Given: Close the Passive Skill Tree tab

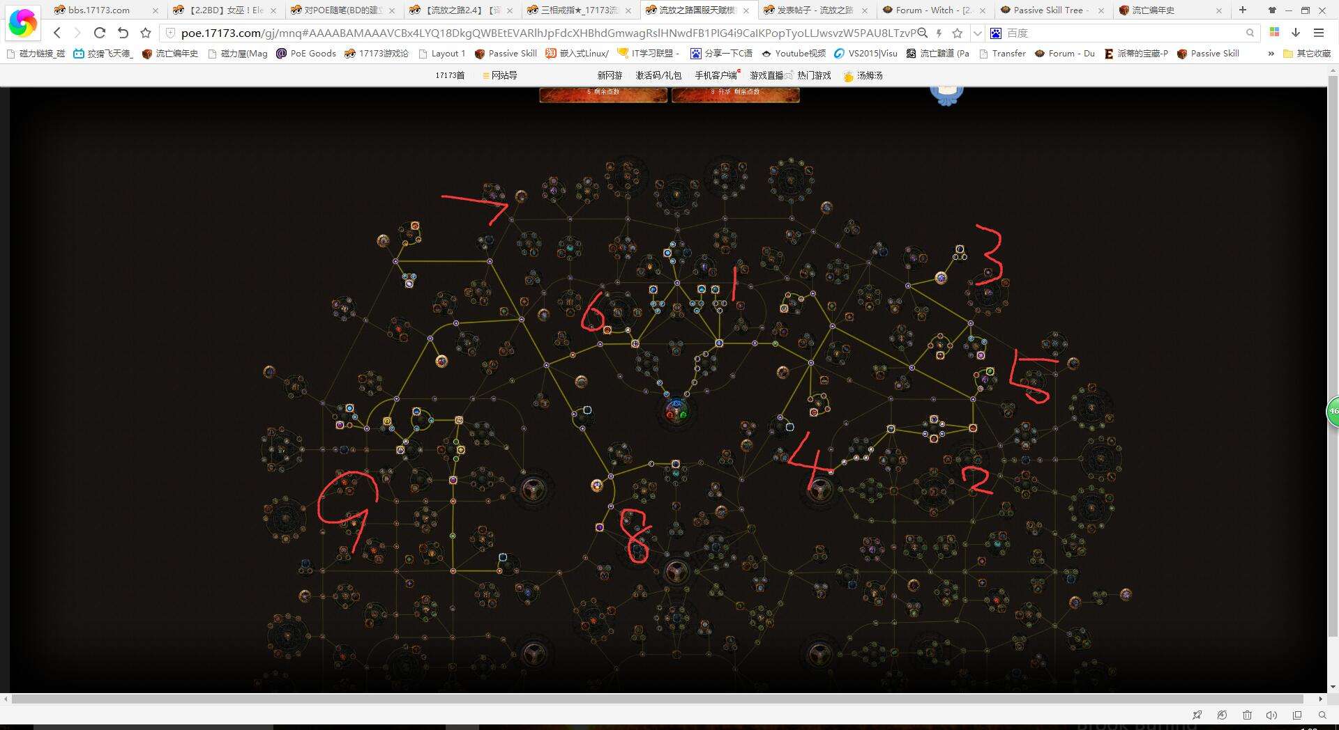Looking at the screenshot, I should pos(1101,10).
